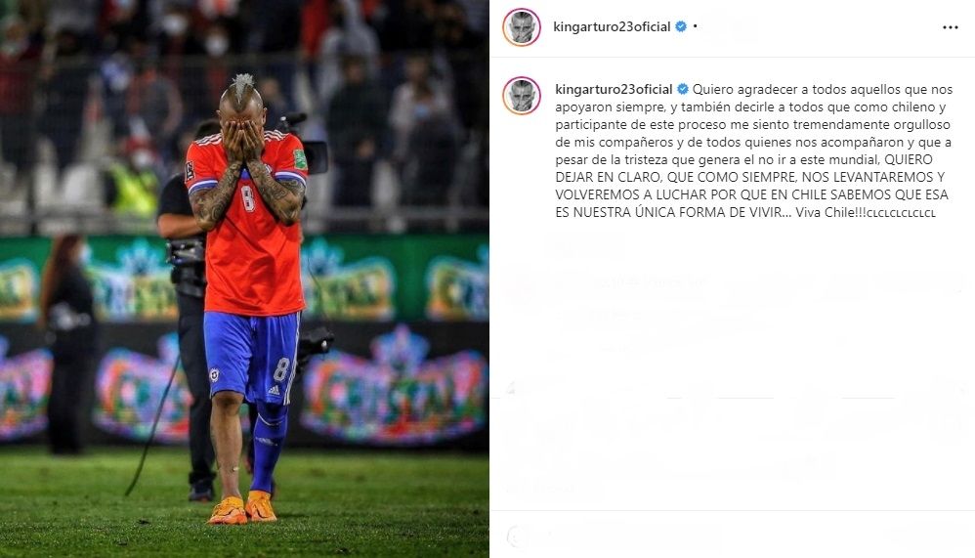
Task: Click the avatar beside the caption text
Action: 522,96
